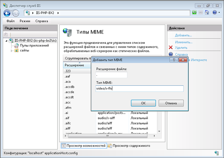The image size is (224, 158).
Task: Click the arrow before IIS-PHP-BX2 breadcrumb
Action: (x=33, y=13)
